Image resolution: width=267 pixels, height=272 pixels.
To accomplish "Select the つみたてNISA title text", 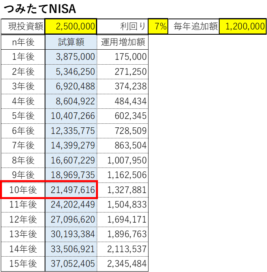I will [x=39, y=9].
